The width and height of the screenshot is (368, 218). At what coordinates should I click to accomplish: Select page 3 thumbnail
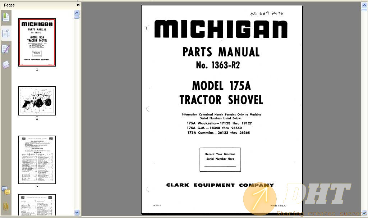pos(37,159)
